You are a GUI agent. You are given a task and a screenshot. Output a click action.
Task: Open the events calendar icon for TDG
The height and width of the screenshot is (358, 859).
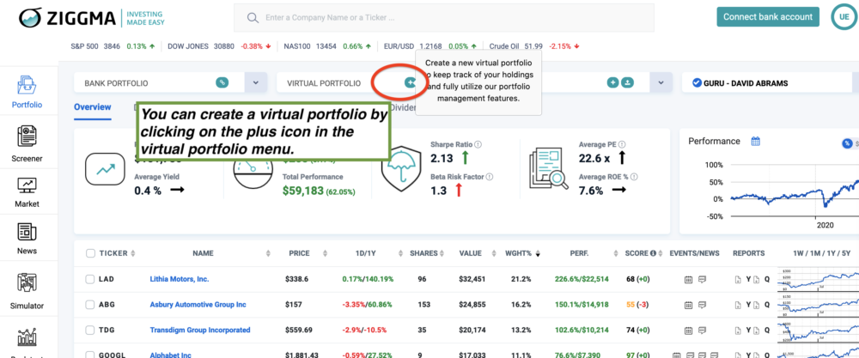(x=689, y=330)
